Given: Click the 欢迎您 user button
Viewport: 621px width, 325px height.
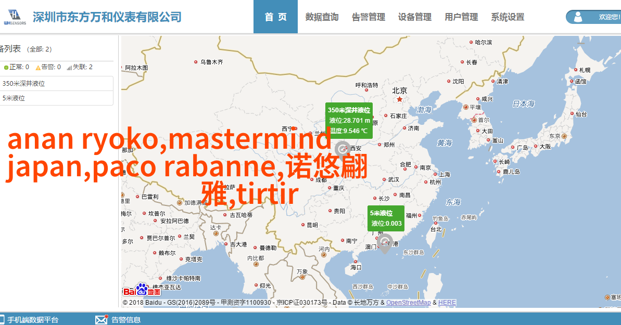Looking at the screenshot, I should pos(593,17).
